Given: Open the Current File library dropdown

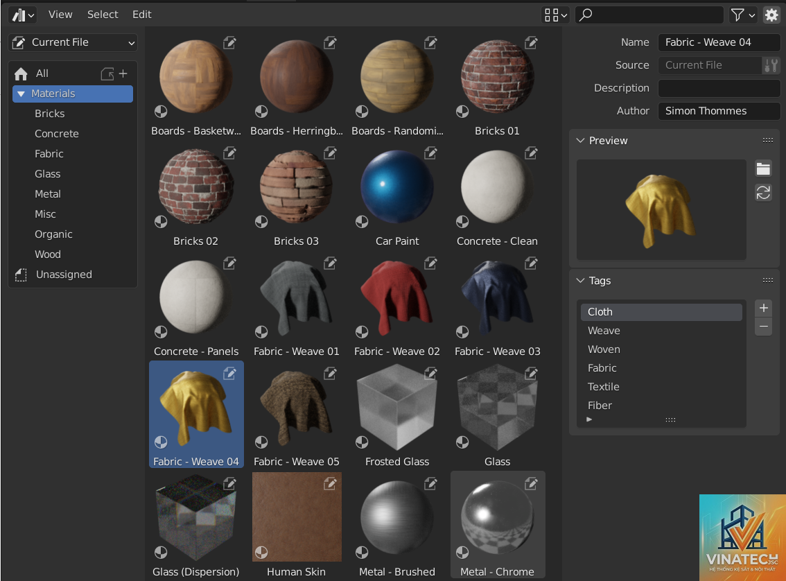Looking at the screenshot, I should tap(73, 42).
